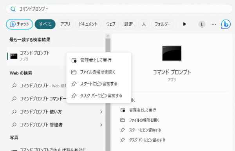The image size is (235, 151).
Task: Click the 写真 section heading
Action: click(14, 138)
